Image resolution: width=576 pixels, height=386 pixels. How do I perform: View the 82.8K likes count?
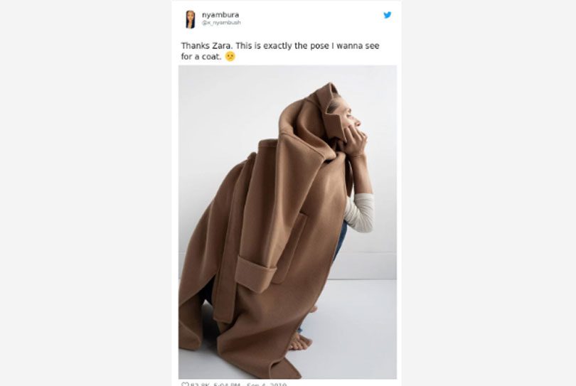(x=200, y=385)
